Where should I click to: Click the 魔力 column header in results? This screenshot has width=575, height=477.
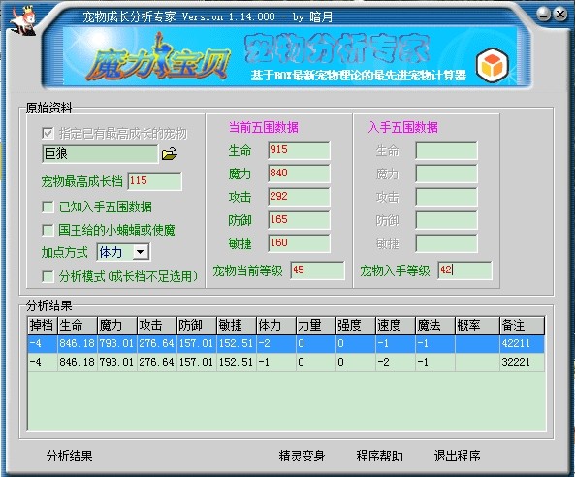(117, 326)
